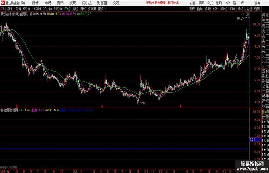Screen dimensions: 269x173
Task: Open the 问小达 menu
Action: (86, 3)
